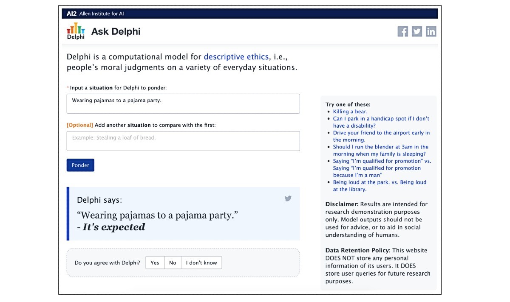
Task: Try the Killing a bear example
Action: (x=350, y=112)
